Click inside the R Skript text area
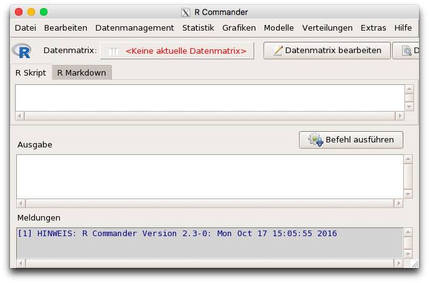 coord(210,97)
